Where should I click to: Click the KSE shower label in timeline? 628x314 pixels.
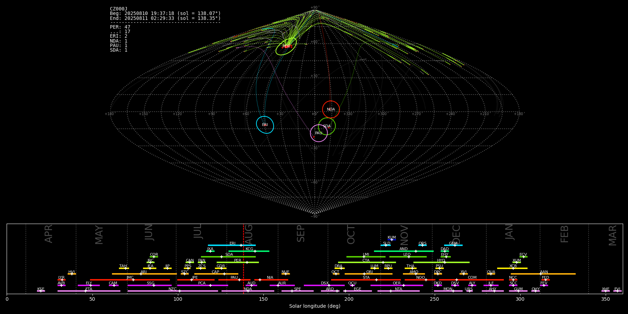click(41, 289)
